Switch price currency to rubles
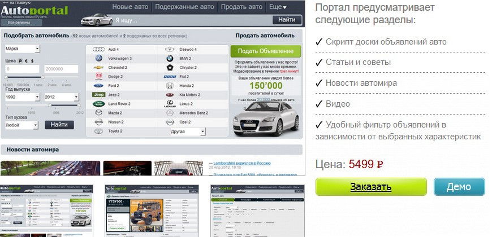This screenshot has width=492, height=237. (20, 60)
